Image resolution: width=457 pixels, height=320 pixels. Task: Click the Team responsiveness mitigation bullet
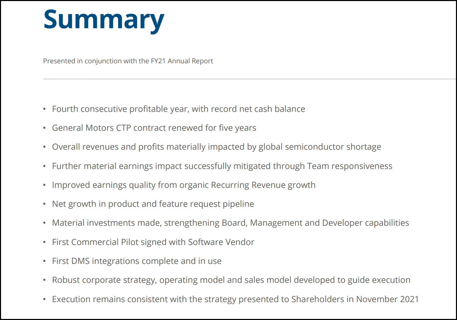[222, 166]
